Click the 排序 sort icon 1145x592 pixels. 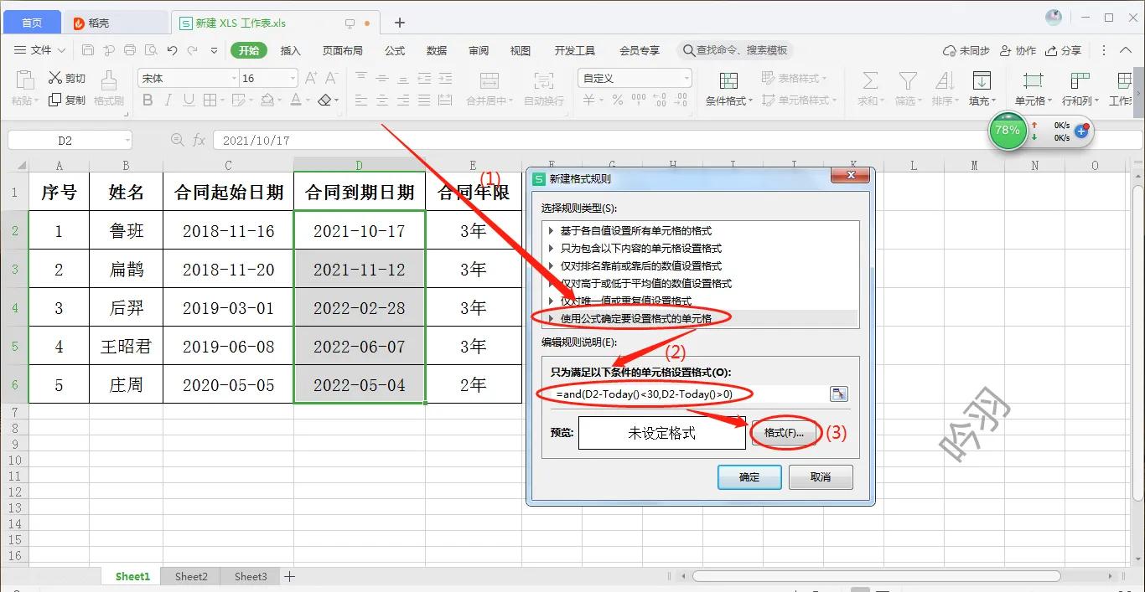944,80
